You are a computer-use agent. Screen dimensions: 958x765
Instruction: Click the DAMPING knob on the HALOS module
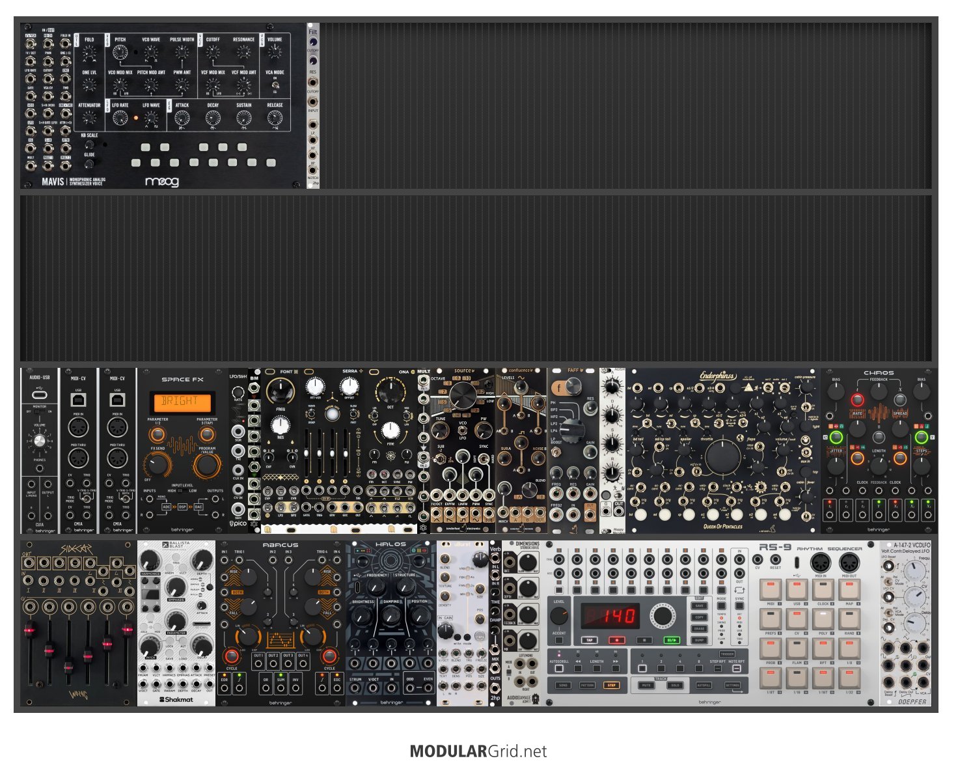coord(391,615)
